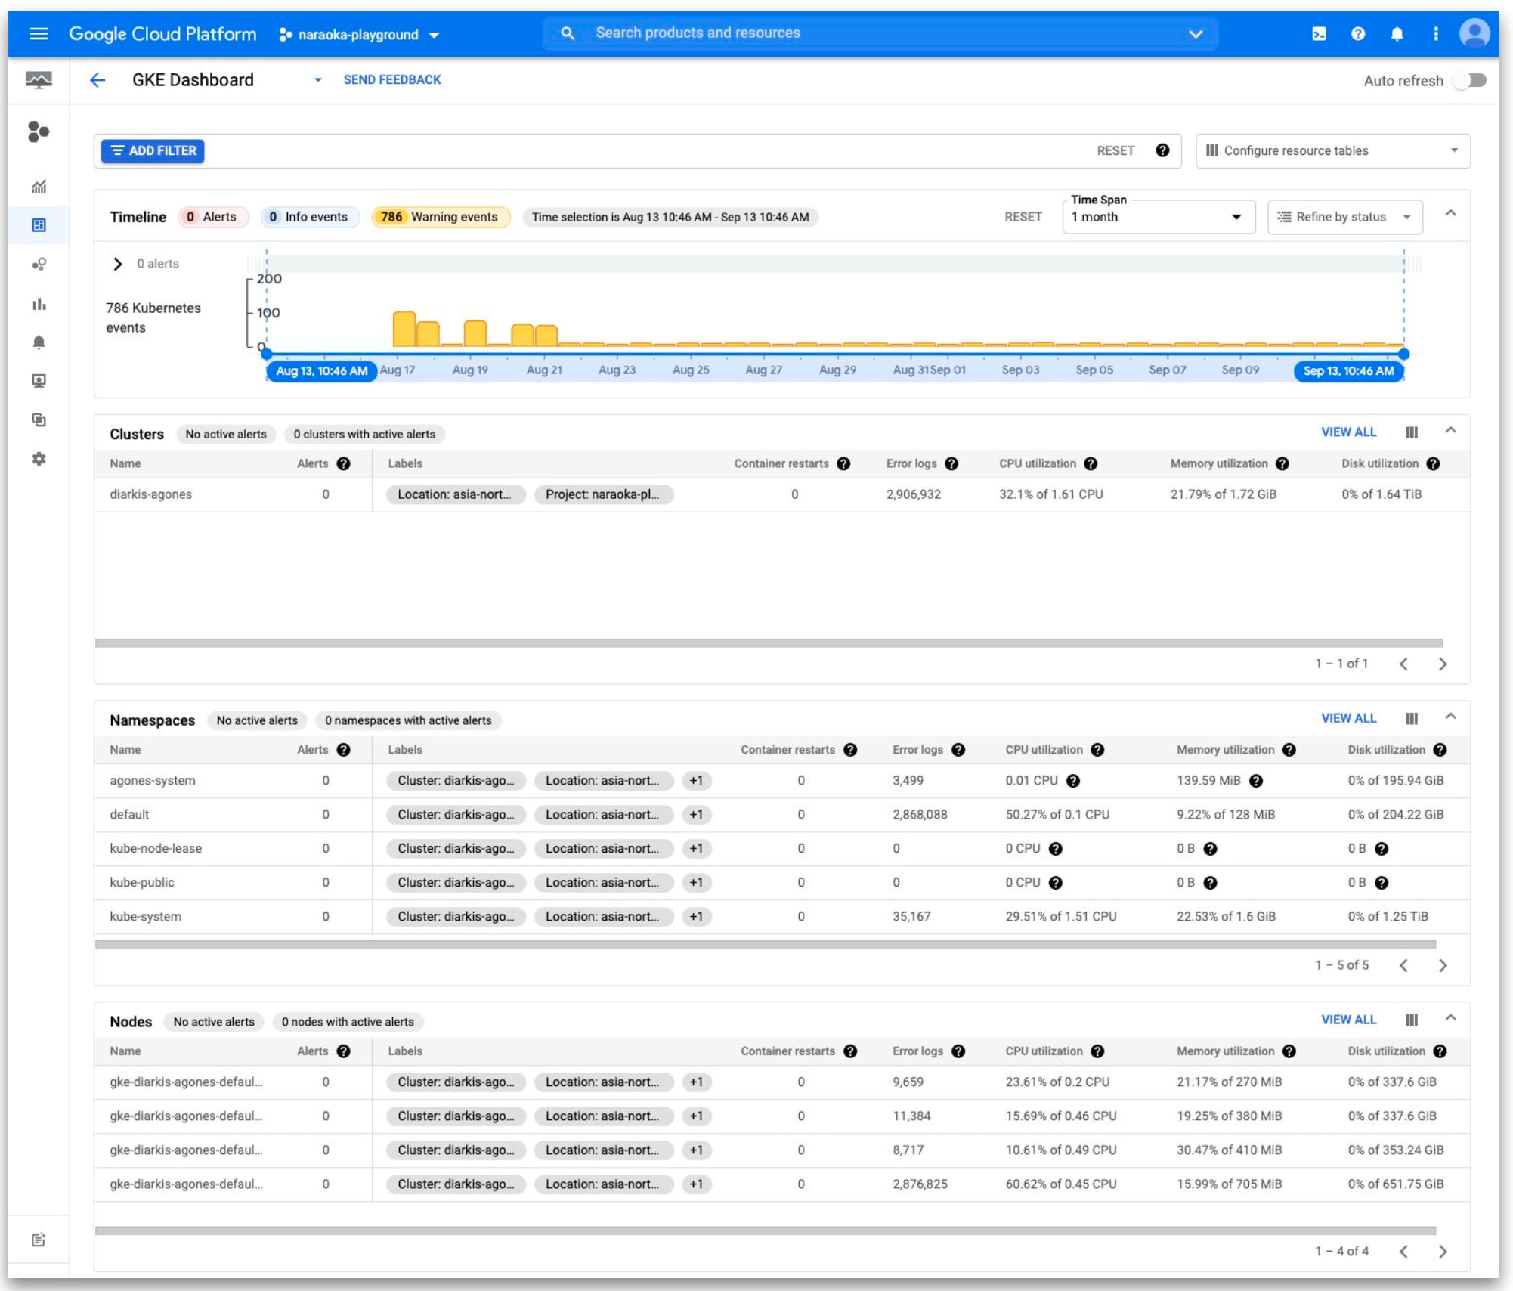Open Metrics explorer bar-chart icon in sidebar
1513x1291 pixels.
39,304
